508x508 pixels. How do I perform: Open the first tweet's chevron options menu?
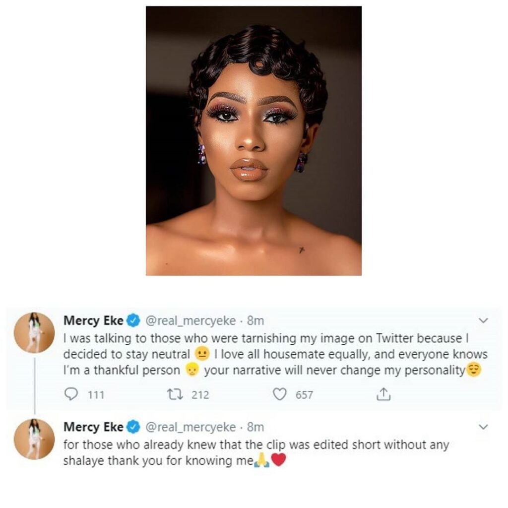click(x=484, y=321)
